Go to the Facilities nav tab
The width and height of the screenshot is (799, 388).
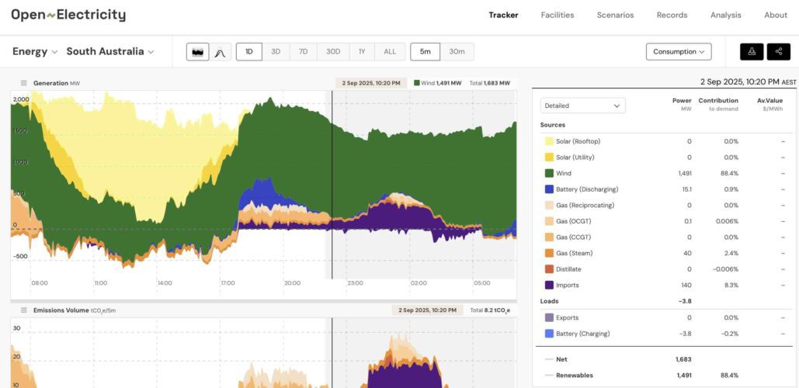click(x=558, y=15)
